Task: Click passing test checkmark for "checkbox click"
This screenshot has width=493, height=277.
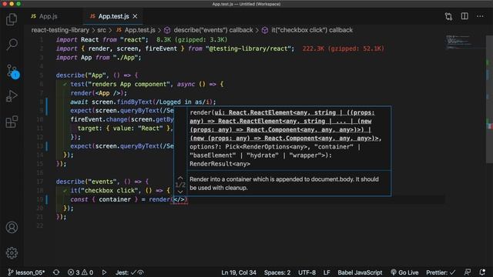Action: [x=65, y=190]
